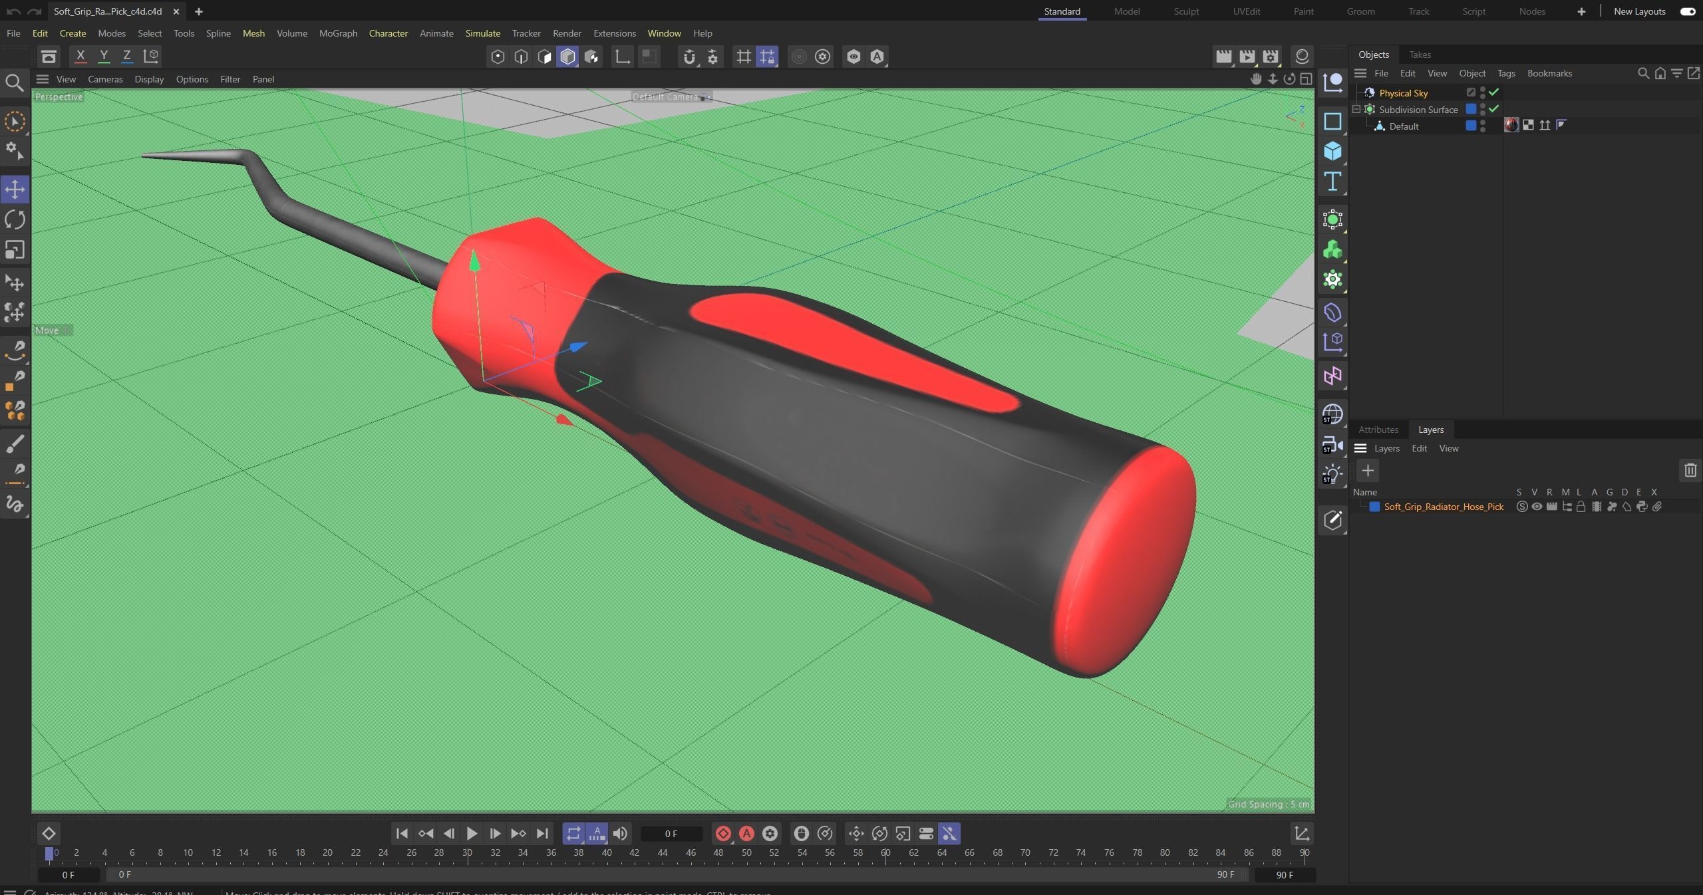Toggle Physical Sky enabled checkmark
Viewport: 1703px width, 895px height.
coord(1494,92)
